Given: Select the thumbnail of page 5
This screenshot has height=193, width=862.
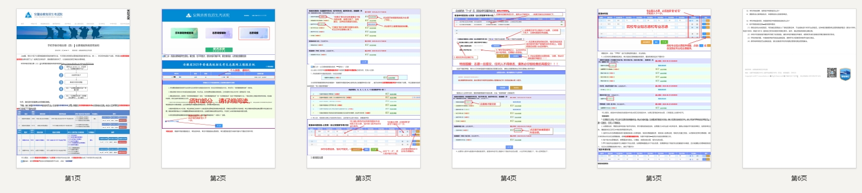Looking at the screenshot, I should tap(654, 88).
